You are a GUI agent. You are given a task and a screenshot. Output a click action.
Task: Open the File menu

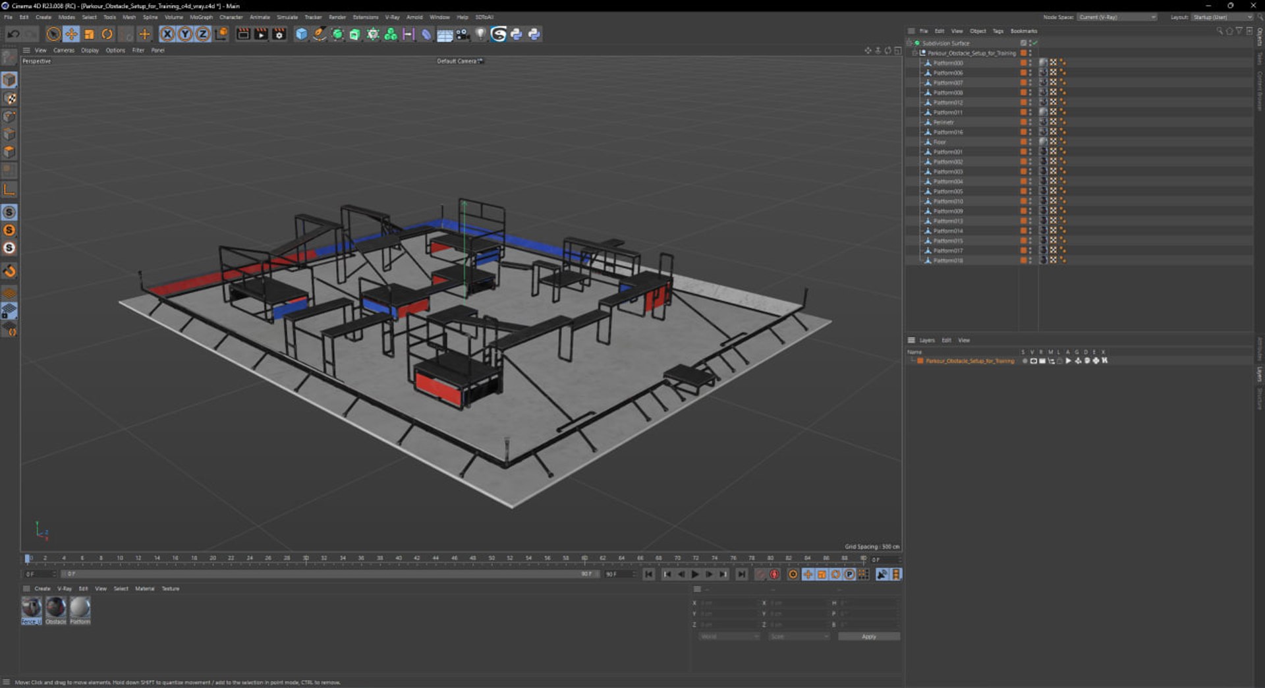tap(8, 17)
